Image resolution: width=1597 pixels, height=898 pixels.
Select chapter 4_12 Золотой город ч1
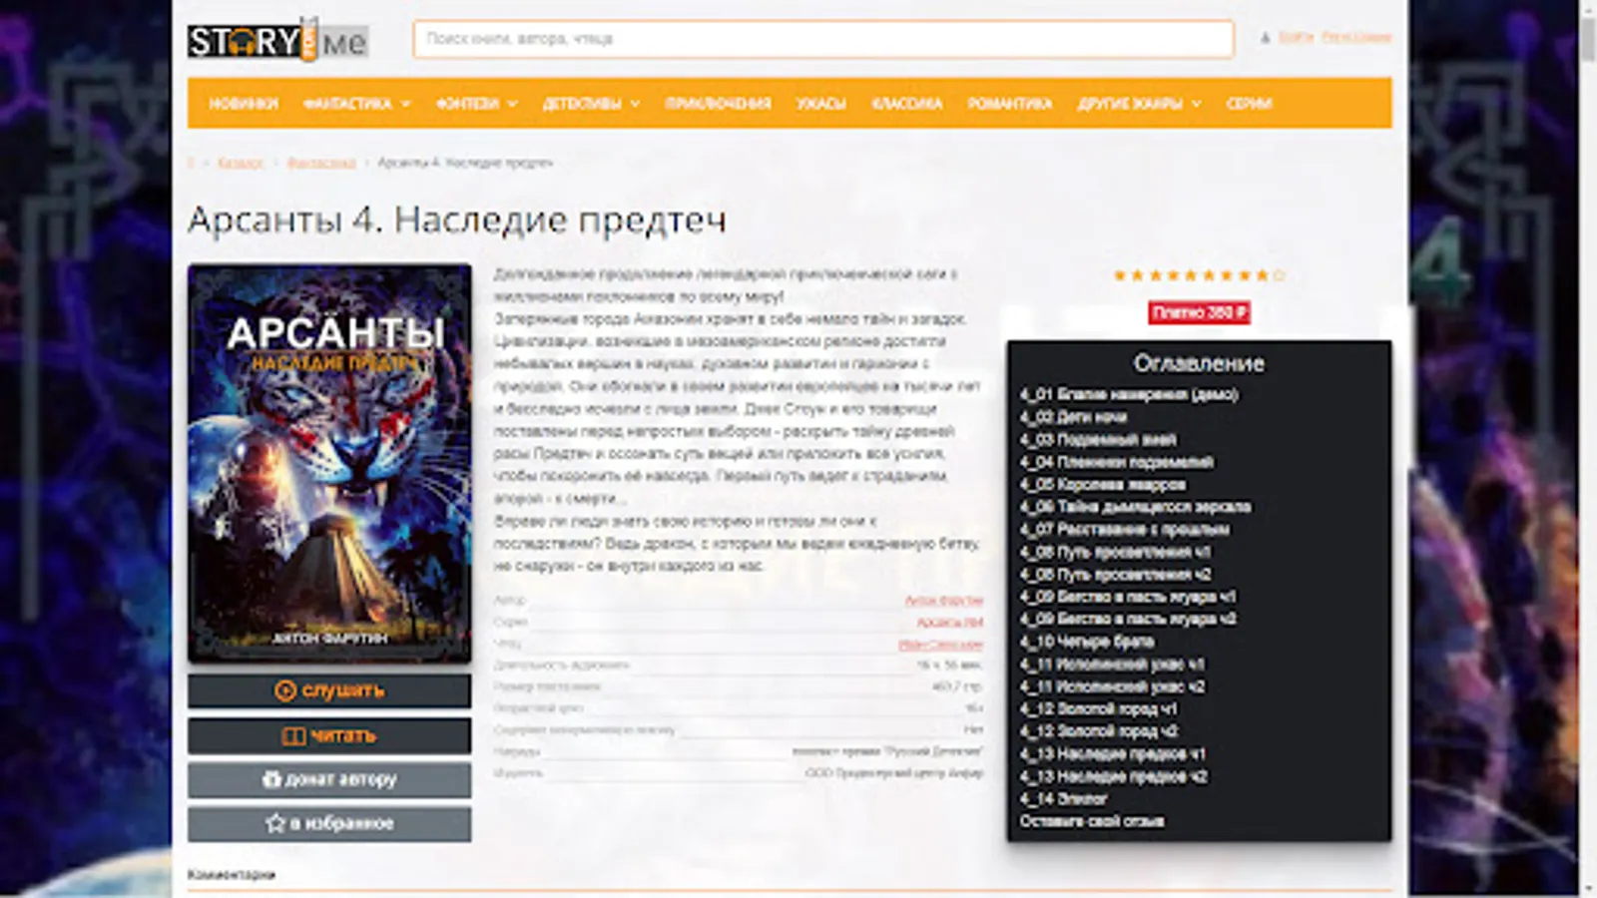[x=1098, y=709]
